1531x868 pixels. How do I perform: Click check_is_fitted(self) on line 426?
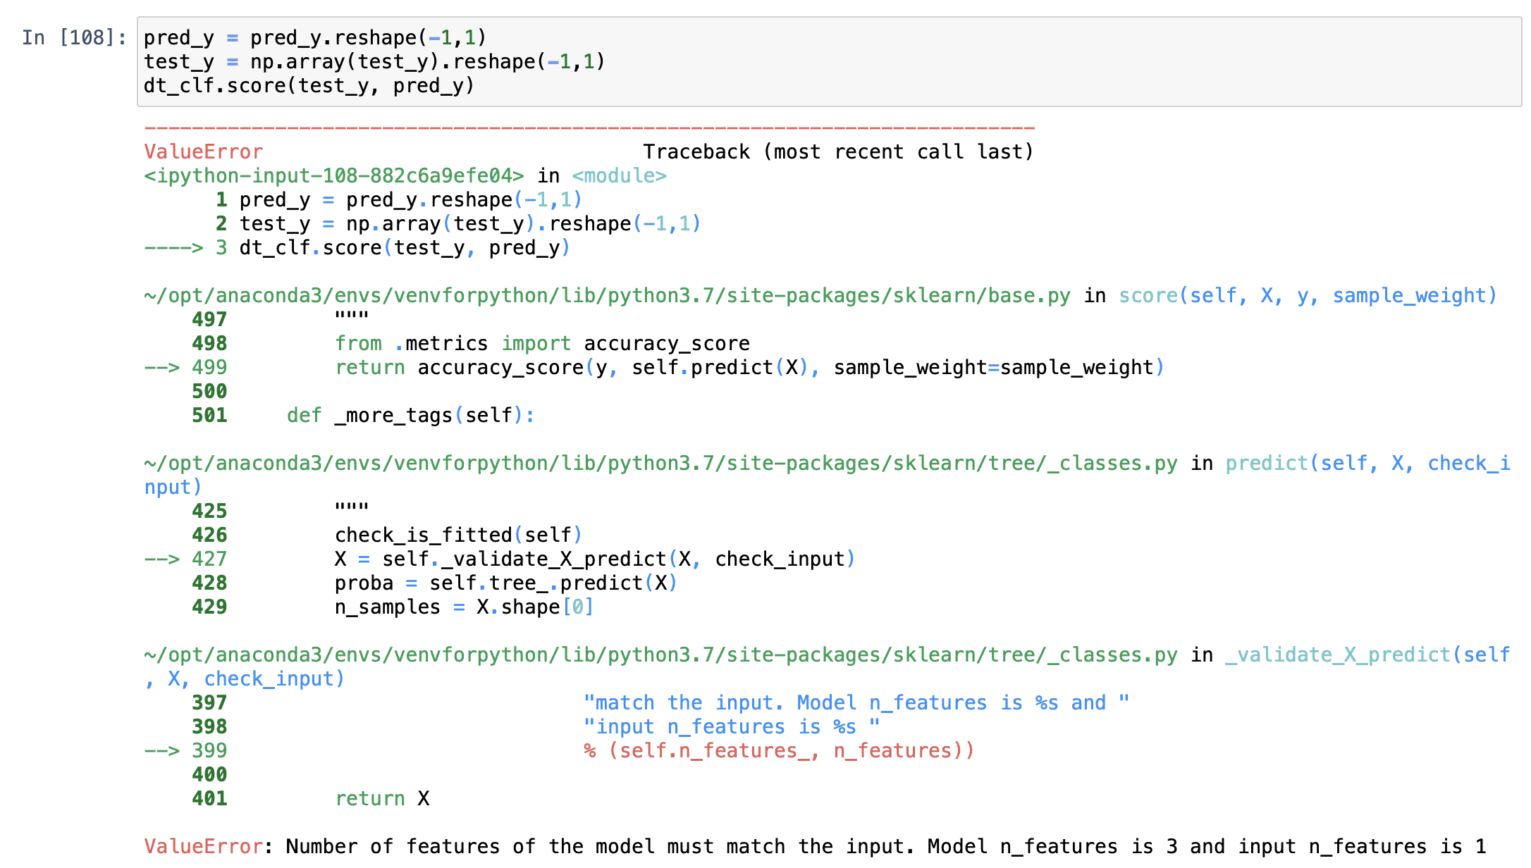[x=458, y=535]
